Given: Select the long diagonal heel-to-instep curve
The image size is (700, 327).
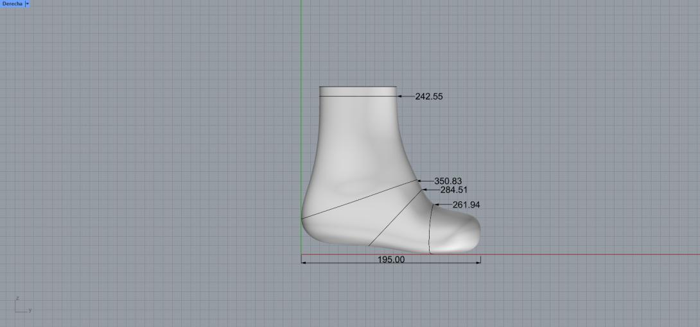Looking at the screenshot, I should (x=360, y=199).
